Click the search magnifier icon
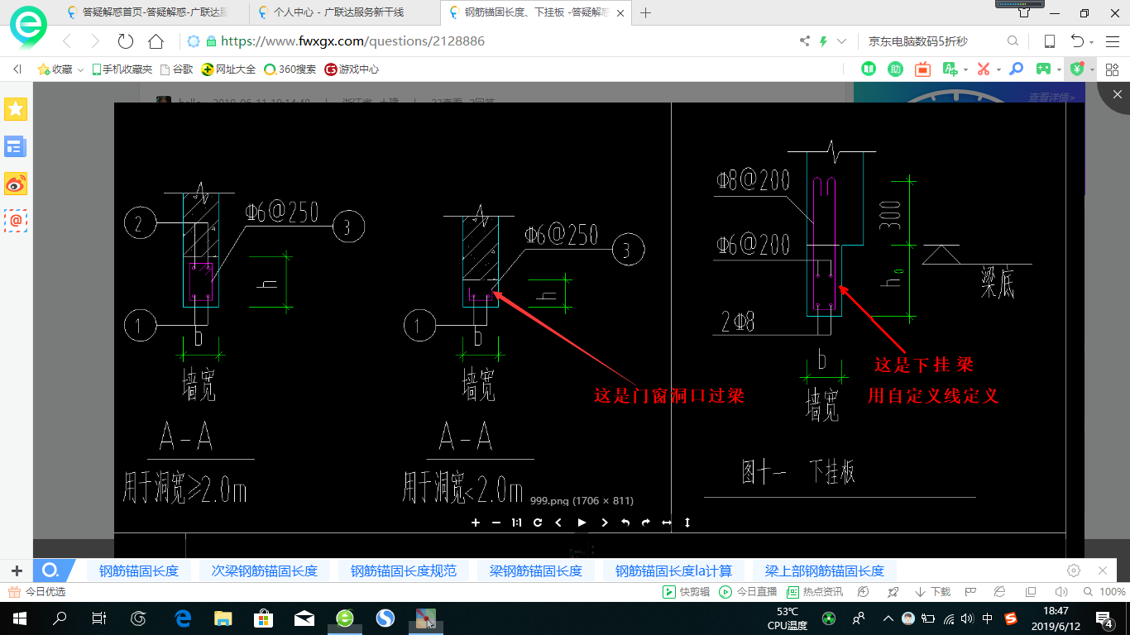 click(1013, 41)
